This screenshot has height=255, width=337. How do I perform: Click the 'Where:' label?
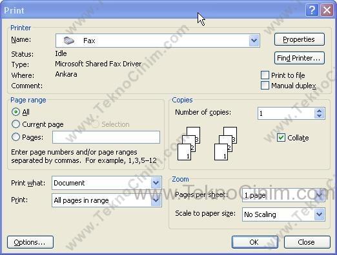coord(23,75)
